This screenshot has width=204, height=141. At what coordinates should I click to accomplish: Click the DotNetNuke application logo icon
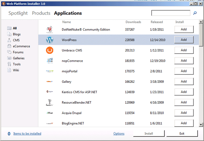point(50,29)
